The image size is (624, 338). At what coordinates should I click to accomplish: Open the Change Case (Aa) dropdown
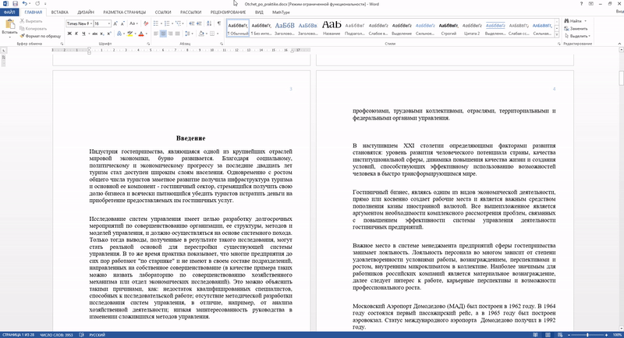(x=133, y=23)
